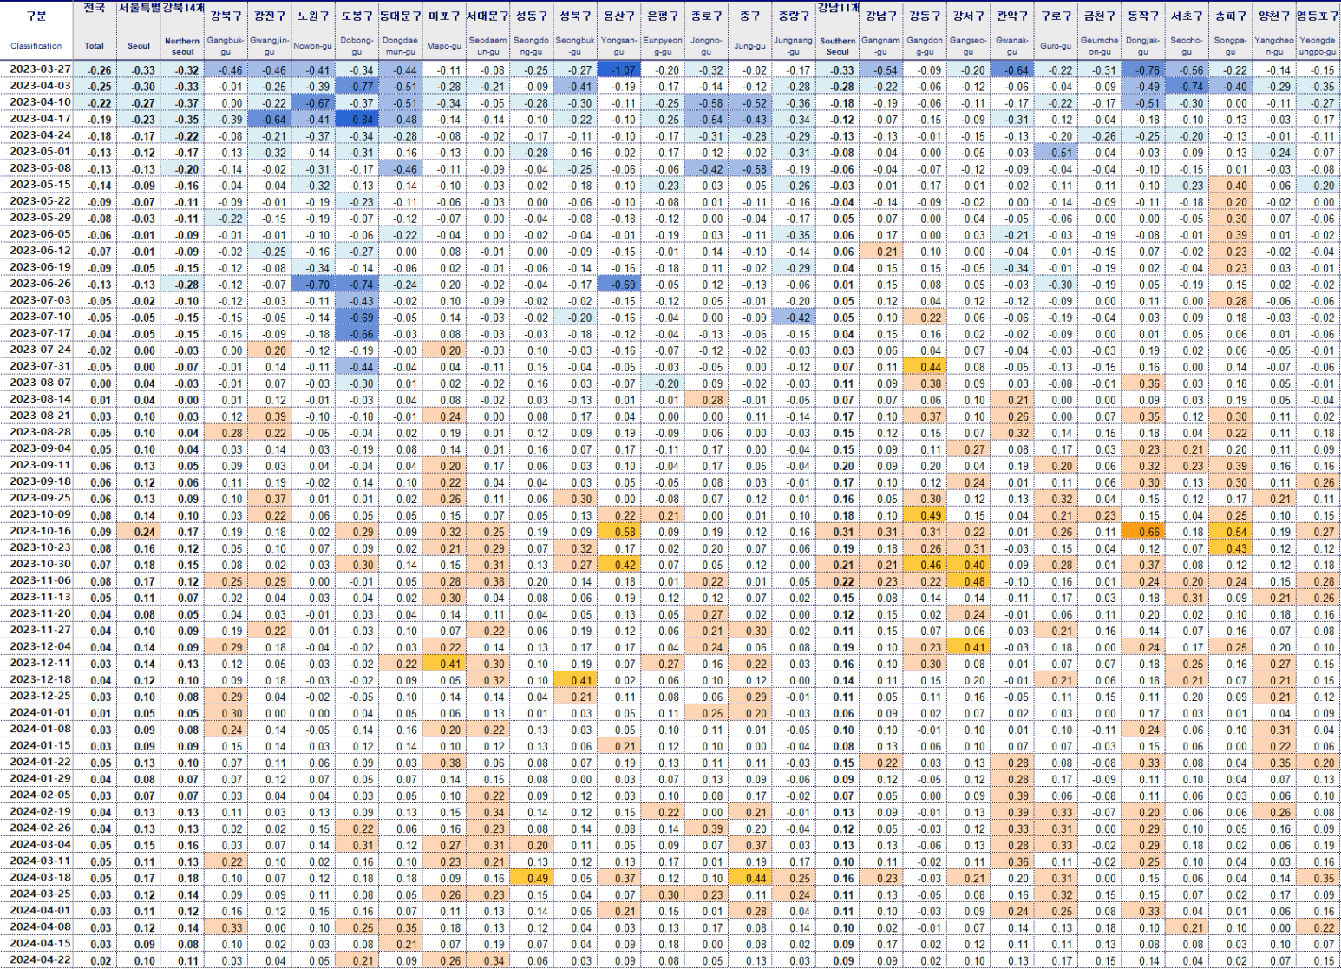Select the 서초구 Seocho-gu column header
1341x969 pixels.
(1186, 30)
